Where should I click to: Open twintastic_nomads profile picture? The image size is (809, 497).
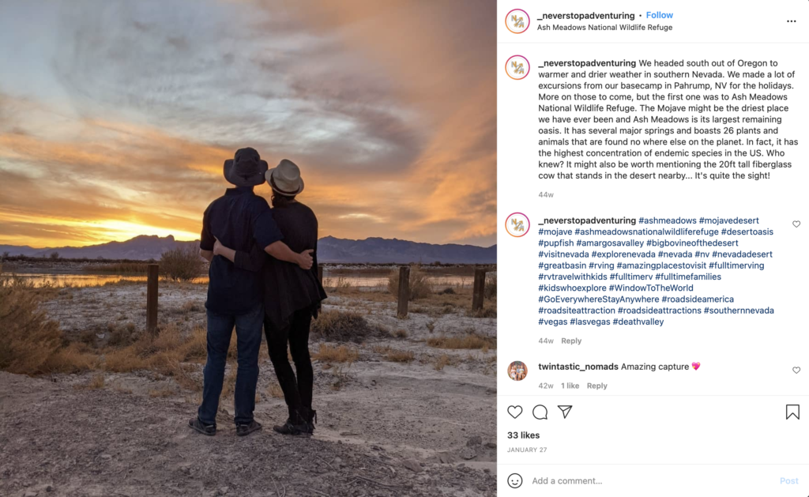tap(517, 371)
